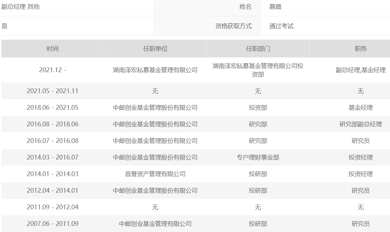
Task: Select the name value 聂璐
Action: tap(275, 7)
